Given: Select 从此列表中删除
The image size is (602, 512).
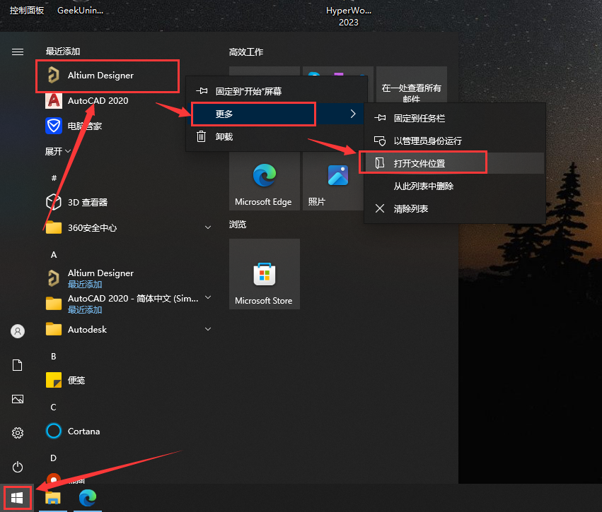Looking at the screenshot, I should coord(455,186).
